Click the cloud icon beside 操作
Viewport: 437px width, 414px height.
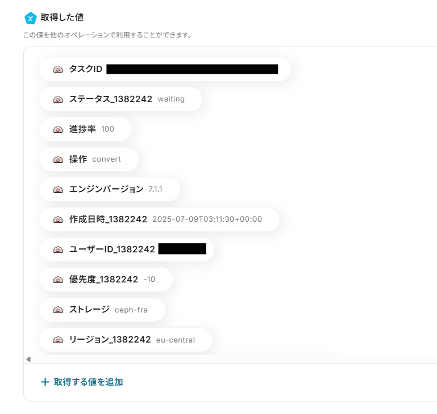point(58,159)
